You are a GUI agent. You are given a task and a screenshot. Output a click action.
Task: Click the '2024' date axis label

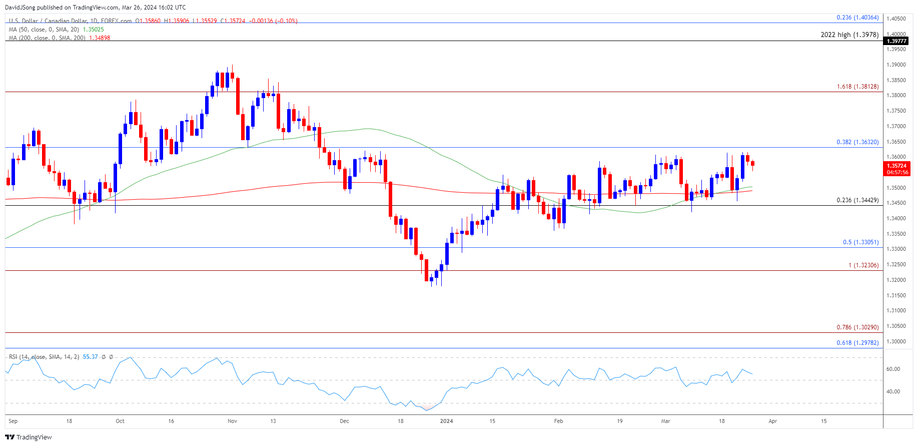click(446, 421)
